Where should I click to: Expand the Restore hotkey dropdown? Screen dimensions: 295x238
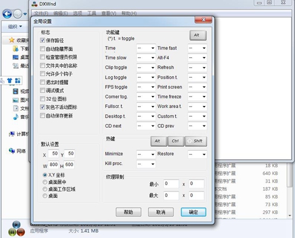197,154
